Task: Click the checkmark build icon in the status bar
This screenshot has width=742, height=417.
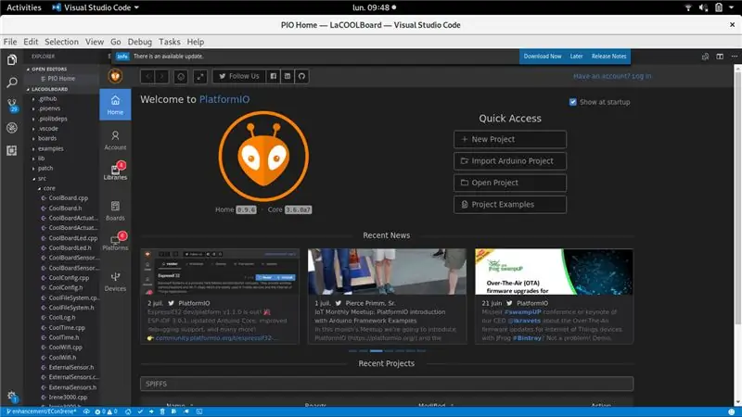Action: point(140,411)
